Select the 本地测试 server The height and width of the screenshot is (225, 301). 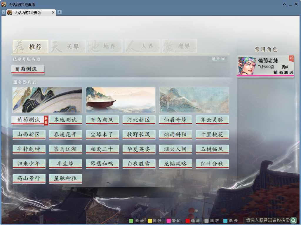[65, 120]
